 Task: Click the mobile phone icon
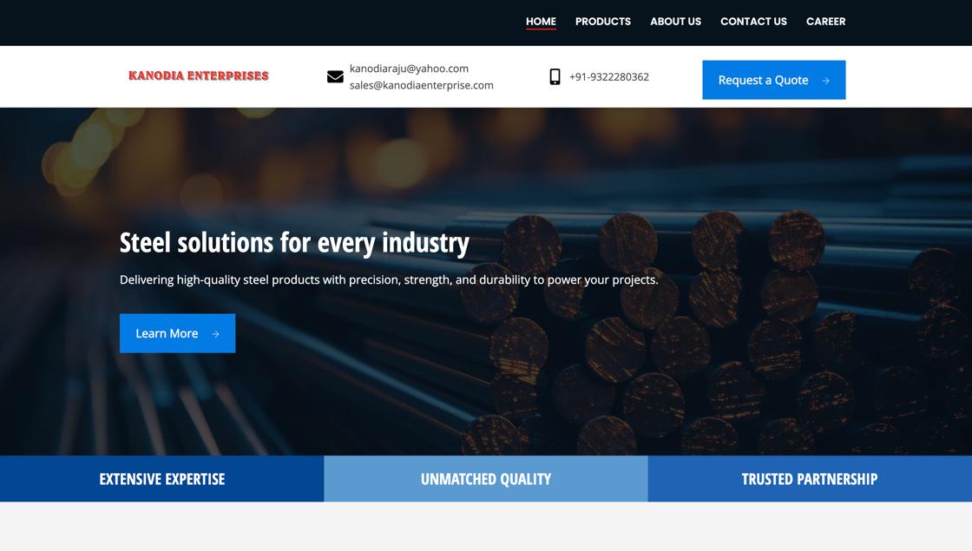point(555,76)
